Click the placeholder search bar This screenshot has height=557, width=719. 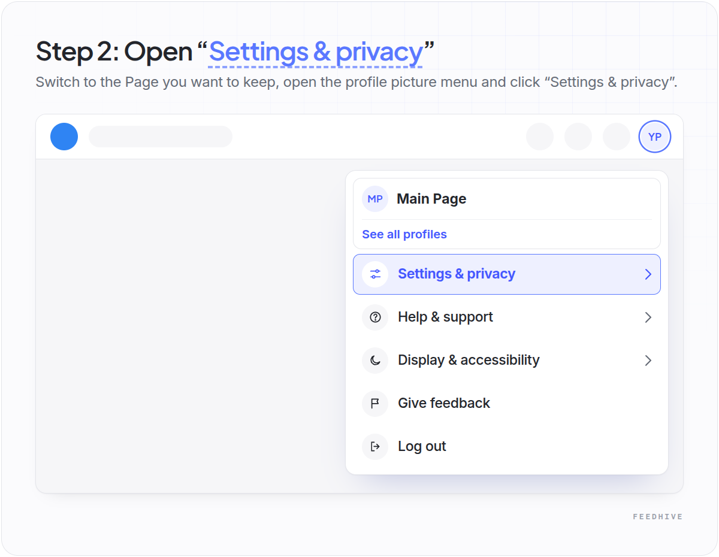click(x=161, y=137)
